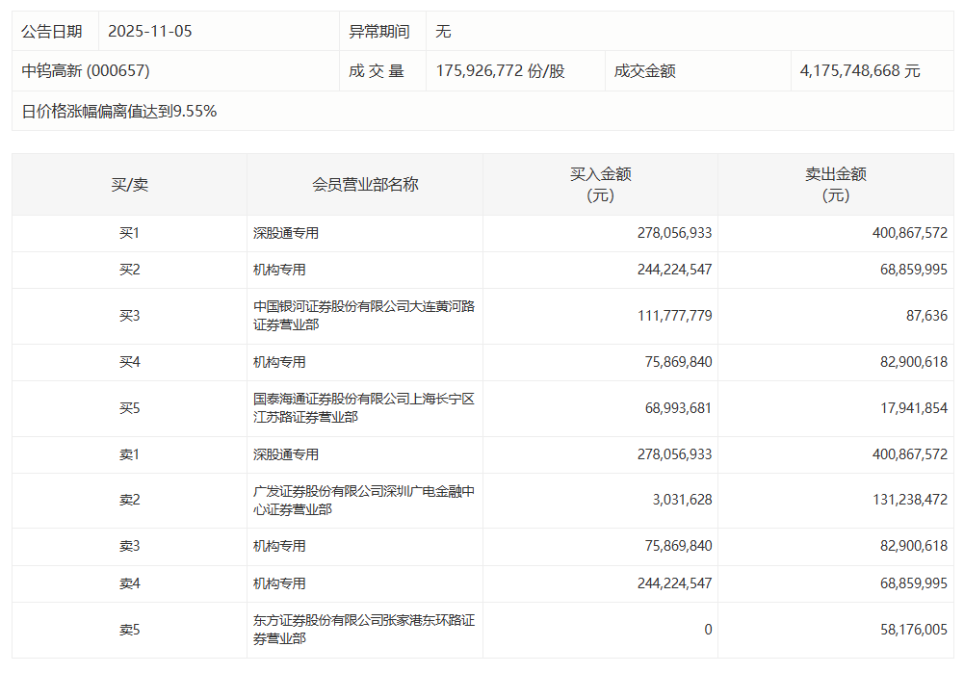Open 东方证券张家港东环路证券营业部 entry
This screenshot has width=964, height=673.
(364, 630)
